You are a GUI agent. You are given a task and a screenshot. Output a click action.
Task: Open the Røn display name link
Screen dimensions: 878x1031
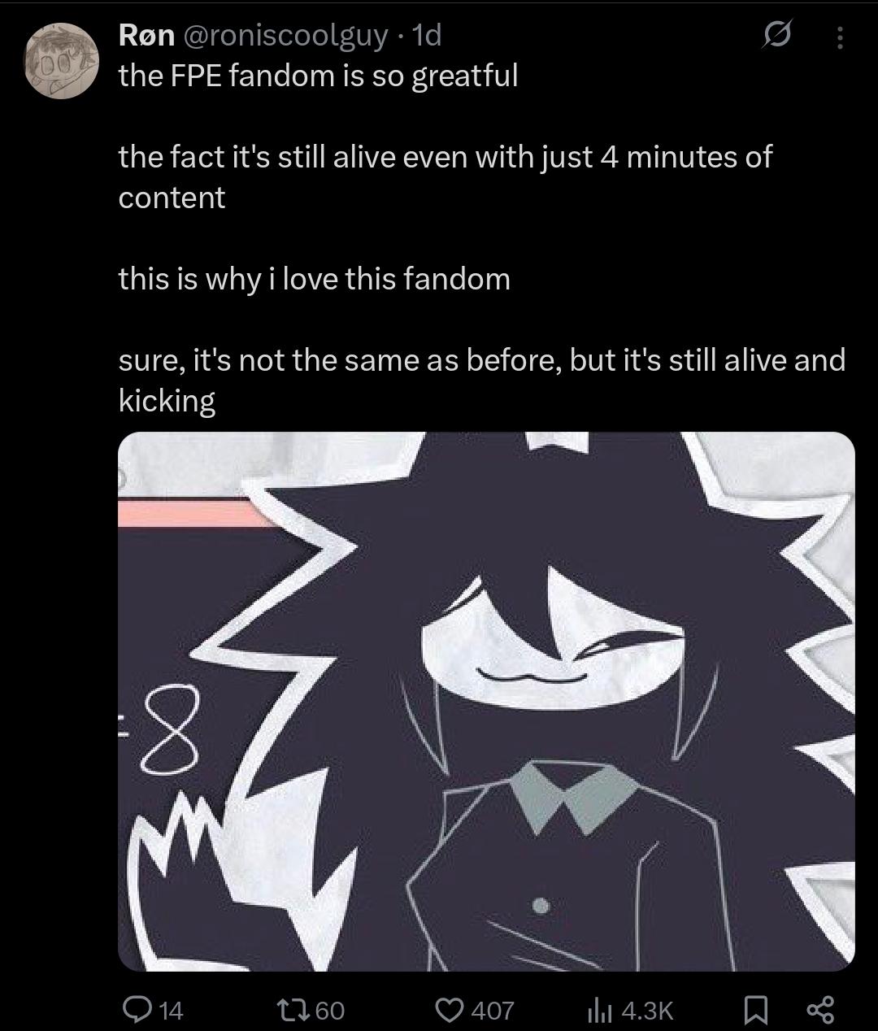[x=146, y=34]
